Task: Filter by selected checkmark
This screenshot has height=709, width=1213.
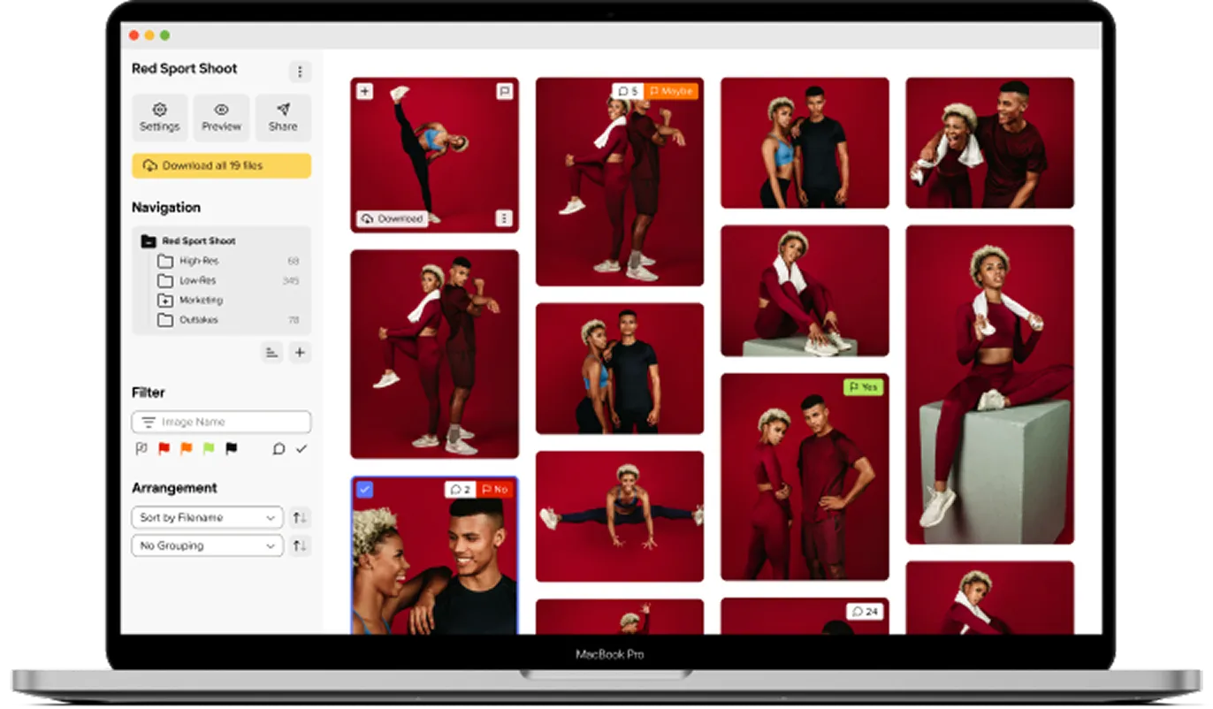Action: 301,449
